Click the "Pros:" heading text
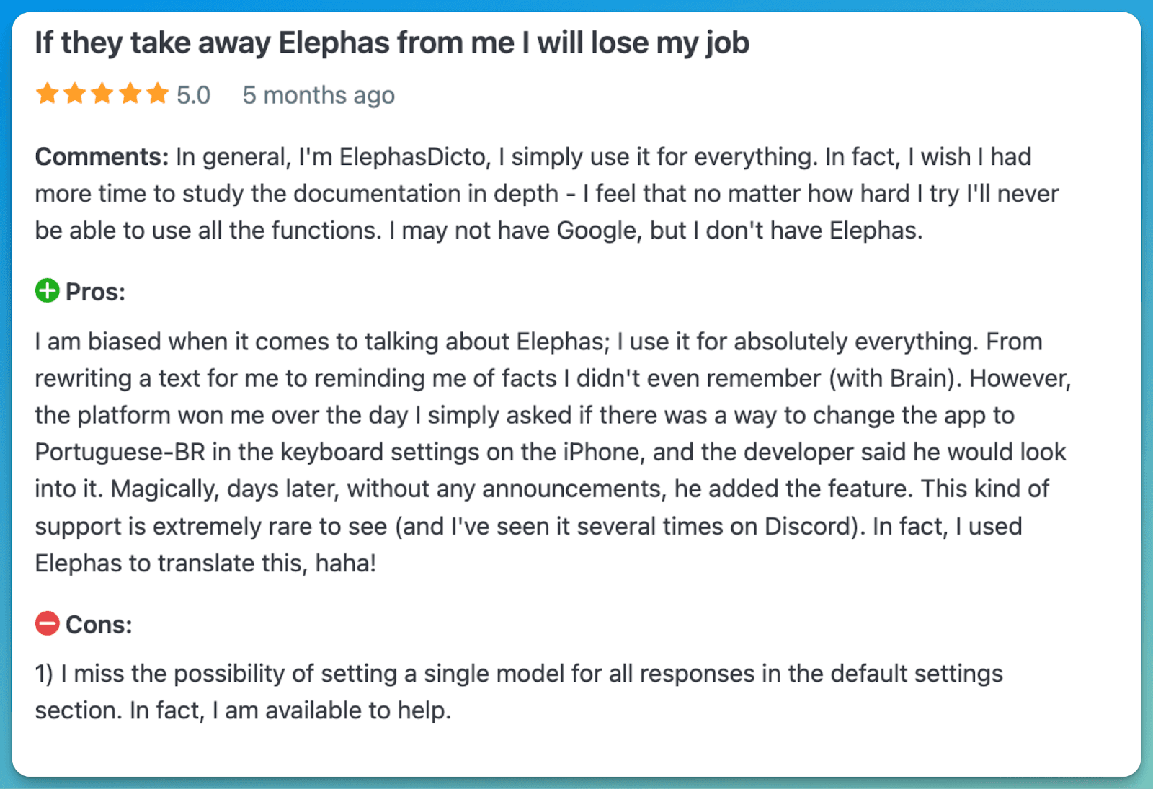This screenshot has height=789, width=1153. pos(95,292)
